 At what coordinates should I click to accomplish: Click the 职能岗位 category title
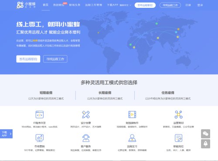coord(178,146)
